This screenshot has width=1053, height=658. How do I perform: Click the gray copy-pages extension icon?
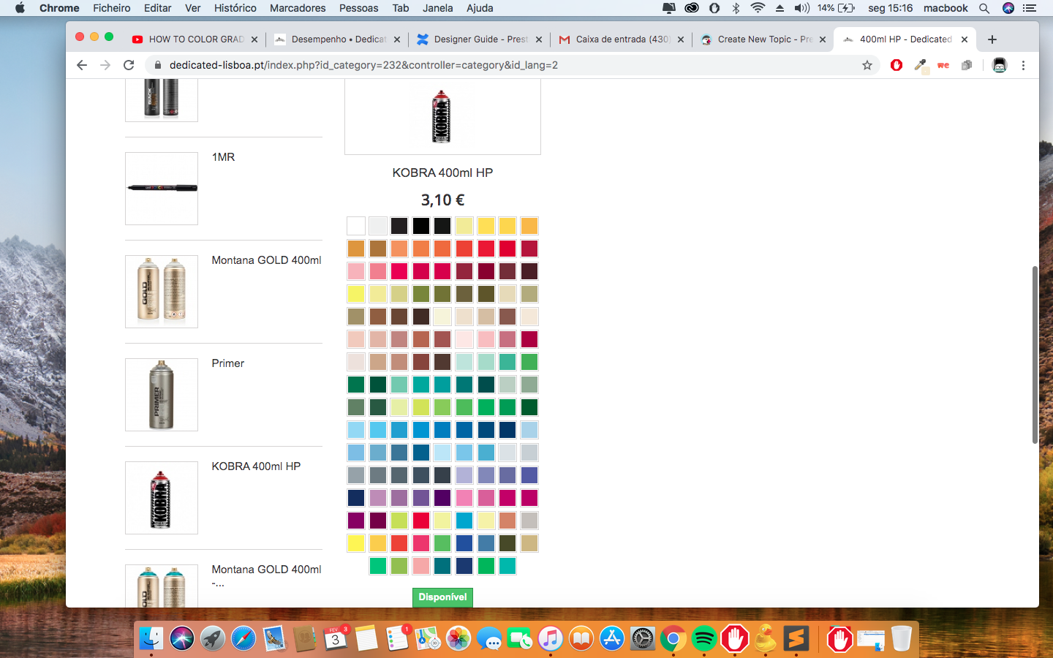click(967, 65)
